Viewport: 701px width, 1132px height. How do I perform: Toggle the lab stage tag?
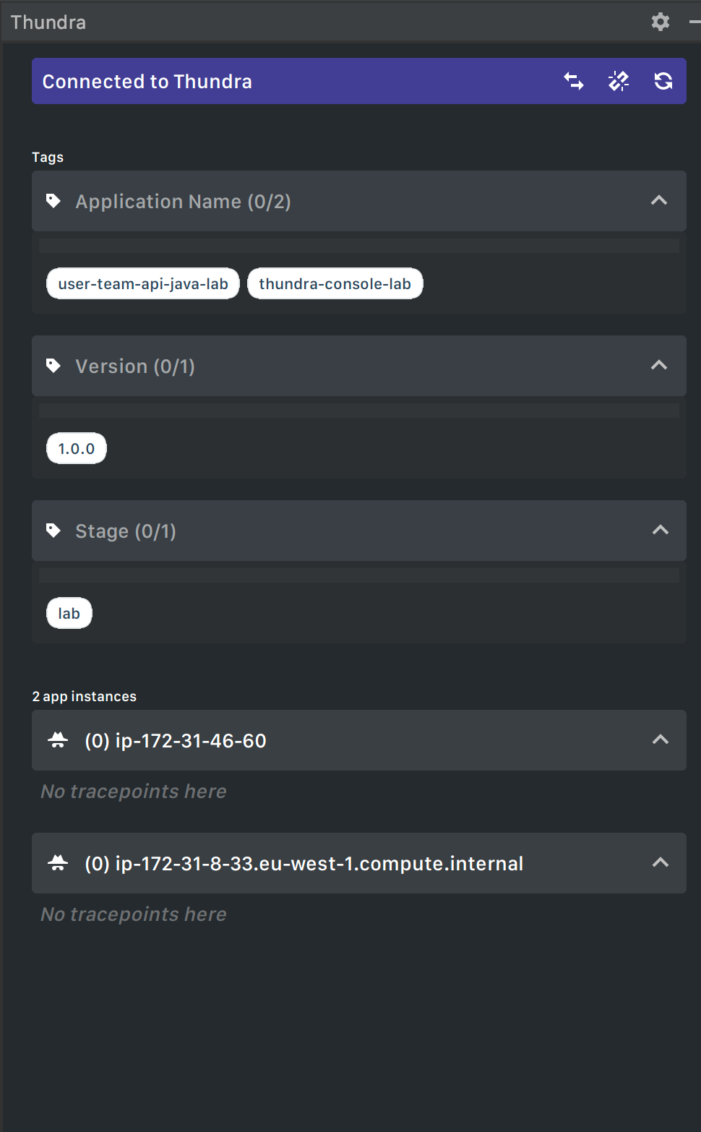click(69, 613)
